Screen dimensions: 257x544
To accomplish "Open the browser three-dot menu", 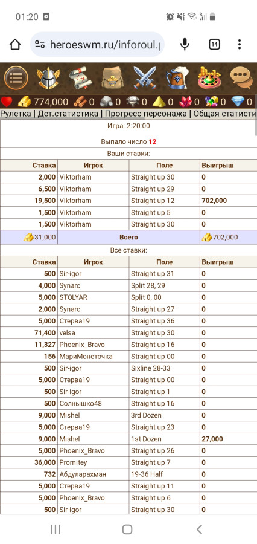I will pyautogui.click(x=240, y=44).
